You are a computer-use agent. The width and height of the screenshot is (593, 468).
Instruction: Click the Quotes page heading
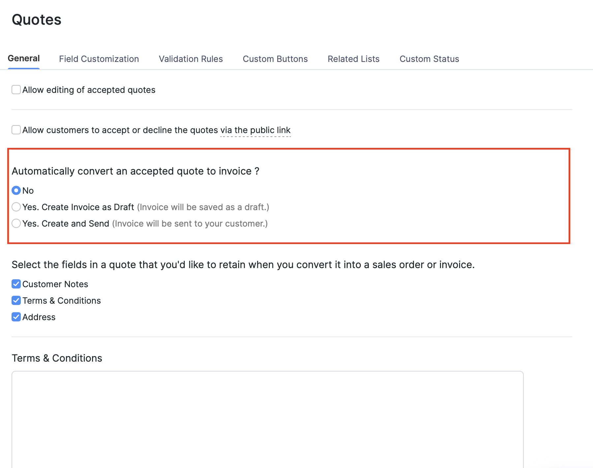36,20
